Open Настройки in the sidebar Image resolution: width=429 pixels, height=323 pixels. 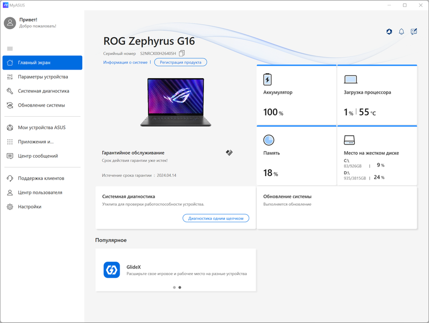point(43,207)
